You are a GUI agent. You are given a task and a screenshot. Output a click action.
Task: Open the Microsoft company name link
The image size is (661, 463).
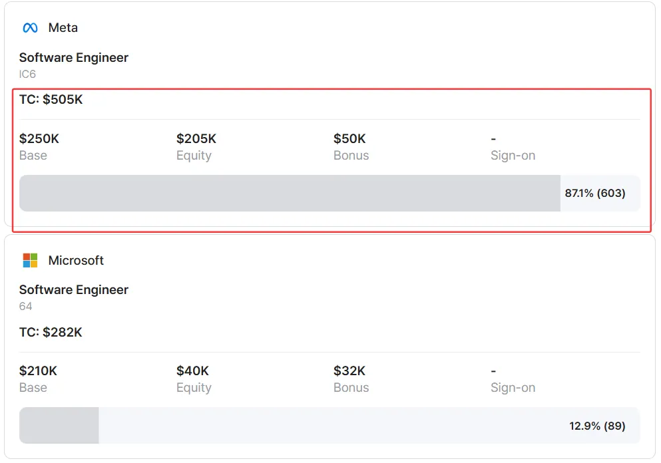[x=76, y=260]
